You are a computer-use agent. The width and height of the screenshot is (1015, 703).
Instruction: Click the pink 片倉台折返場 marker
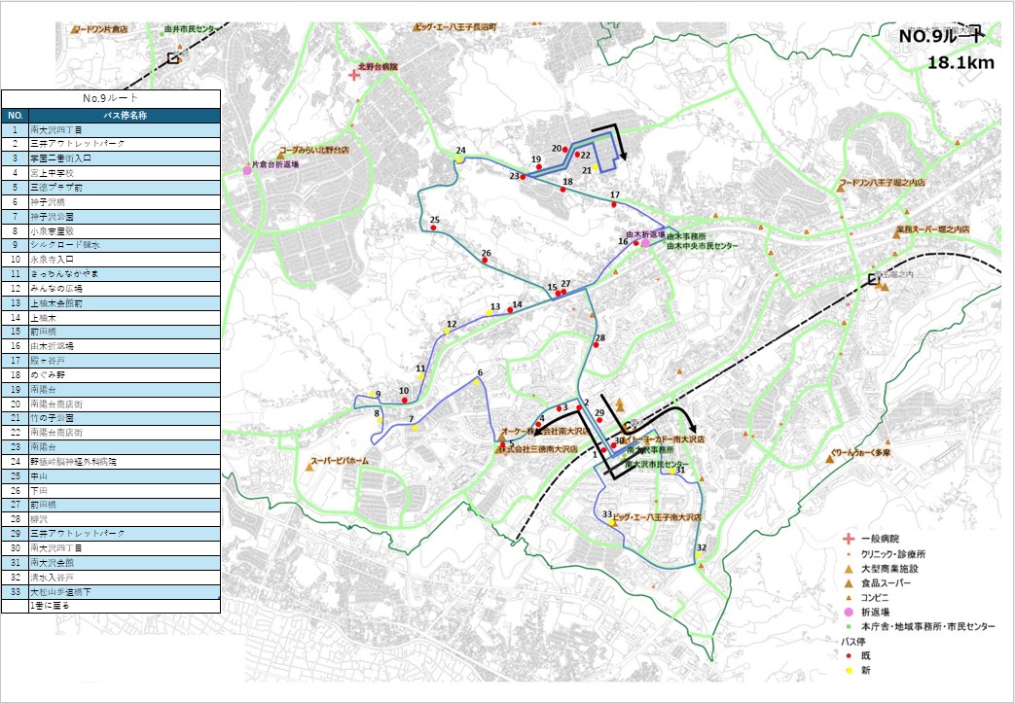point(247,170)
